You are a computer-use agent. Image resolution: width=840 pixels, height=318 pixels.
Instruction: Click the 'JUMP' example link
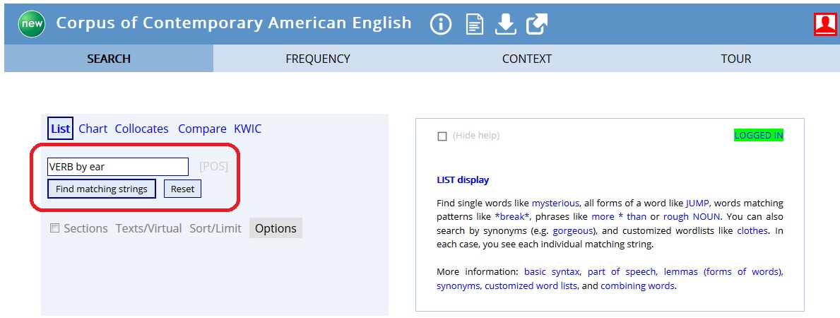pyautogui.click(x=697, y=204)
